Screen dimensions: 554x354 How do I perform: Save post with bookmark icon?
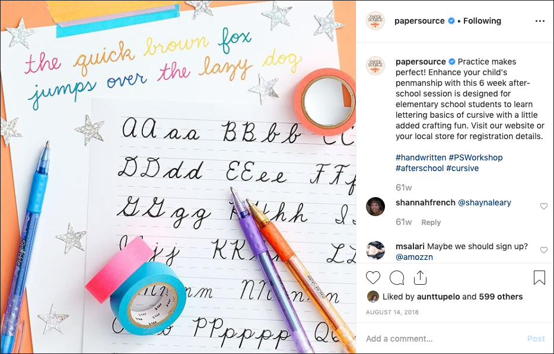[539, 278]
